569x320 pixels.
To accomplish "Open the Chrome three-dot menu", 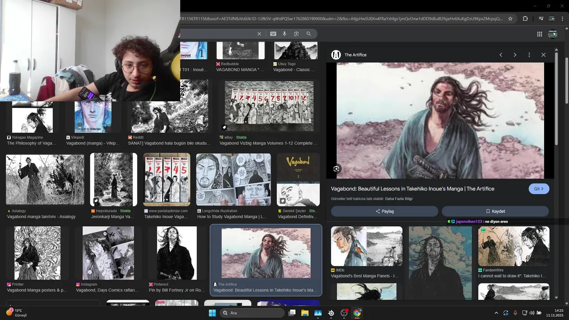I will (x=562, y=19).
